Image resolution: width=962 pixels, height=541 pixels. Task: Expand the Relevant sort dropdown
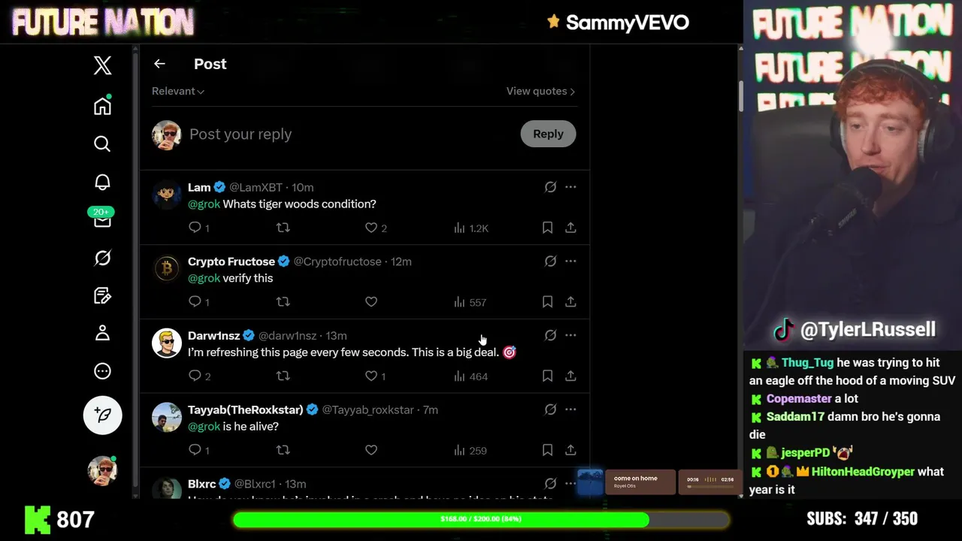[178, 91]
